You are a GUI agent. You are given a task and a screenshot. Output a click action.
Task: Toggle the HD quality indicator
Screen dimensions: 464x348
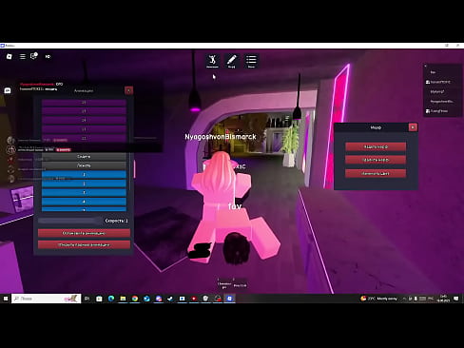tap(48, 56)
